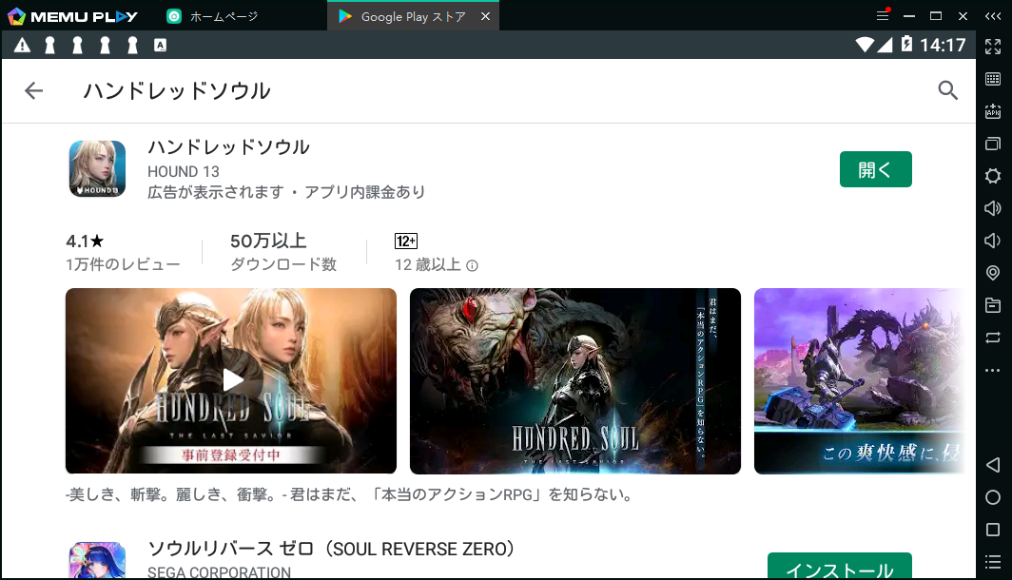Open MEmu settings with the gear icon
The width and height of the screenshot is (1012, 580).
[993, 176]
